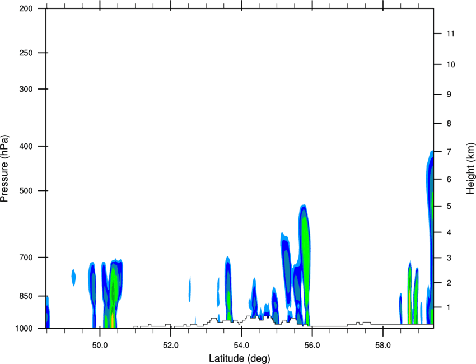The height and width of the screenshot is (364, 476).
Task: Click the 'Height (km)' axis title
Action: (x=470, y=168)
